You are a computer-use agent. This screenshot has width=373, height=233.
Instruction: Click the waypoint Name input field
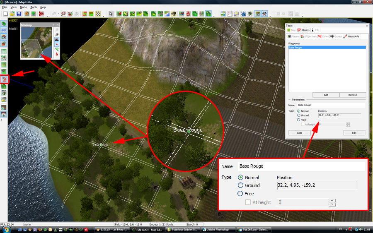tap(331, 105)
